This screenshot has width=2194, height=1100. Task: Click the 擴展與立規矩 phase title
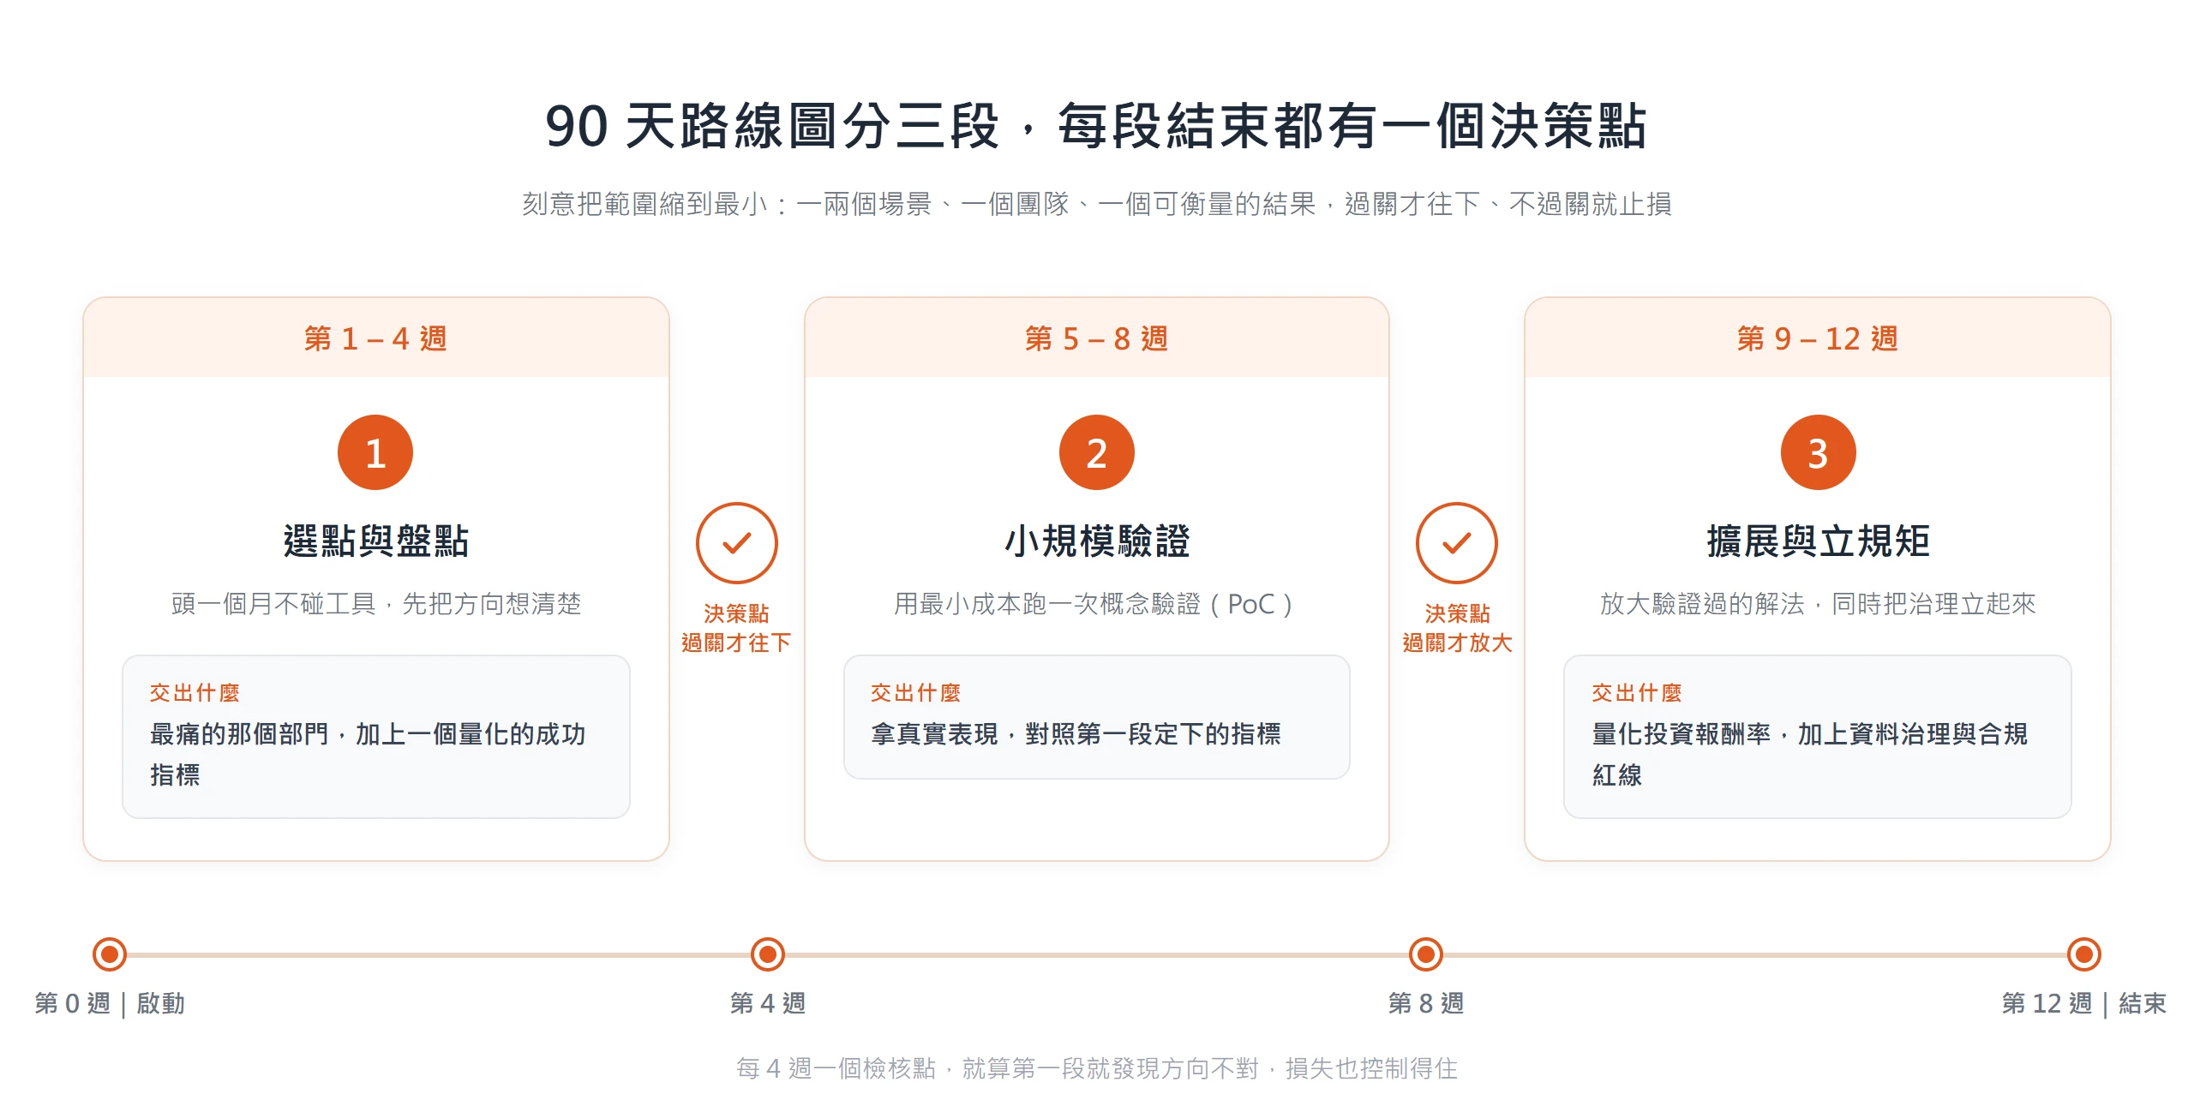click(1818, 541)
